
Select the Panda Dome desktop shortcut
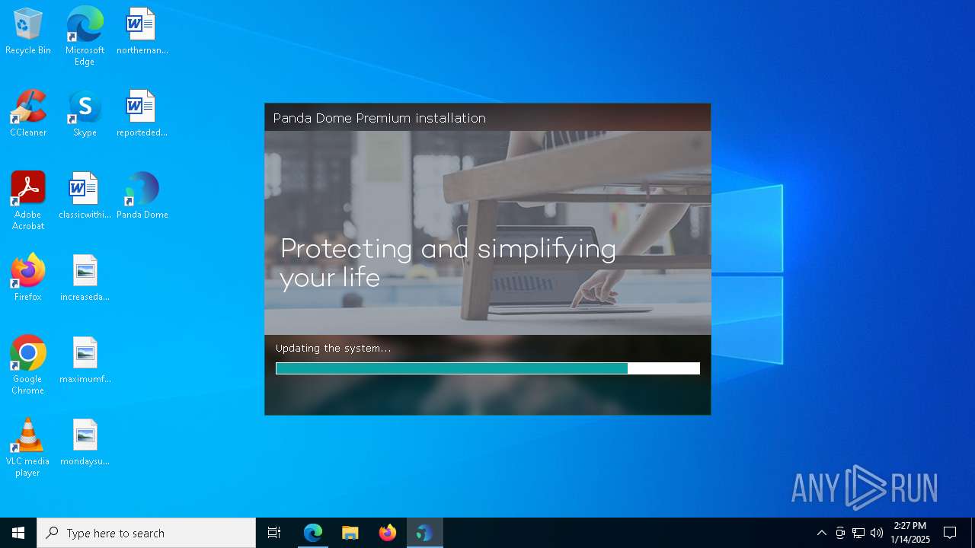[142, 196]
